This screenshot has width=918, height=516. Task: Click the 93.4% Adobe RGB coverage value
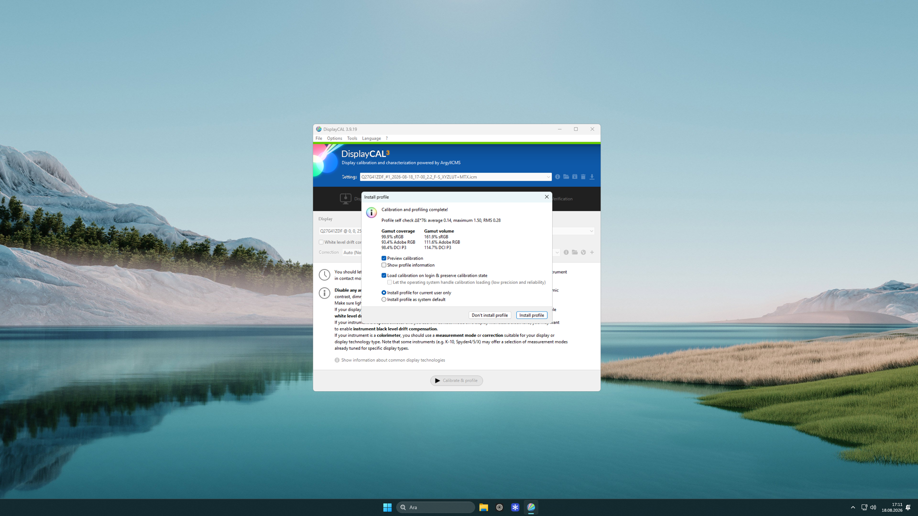click(398, 242)
